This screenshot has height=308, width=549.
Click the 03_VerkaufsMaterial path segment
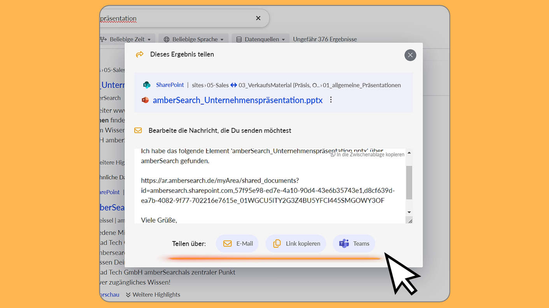click(x=279, y=85)
